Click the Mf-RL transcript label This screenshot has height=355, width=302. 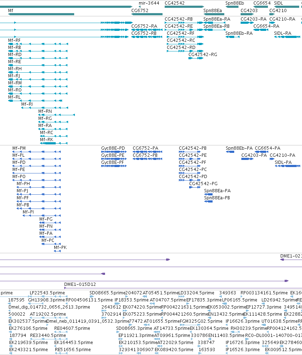tap(14, 97)
